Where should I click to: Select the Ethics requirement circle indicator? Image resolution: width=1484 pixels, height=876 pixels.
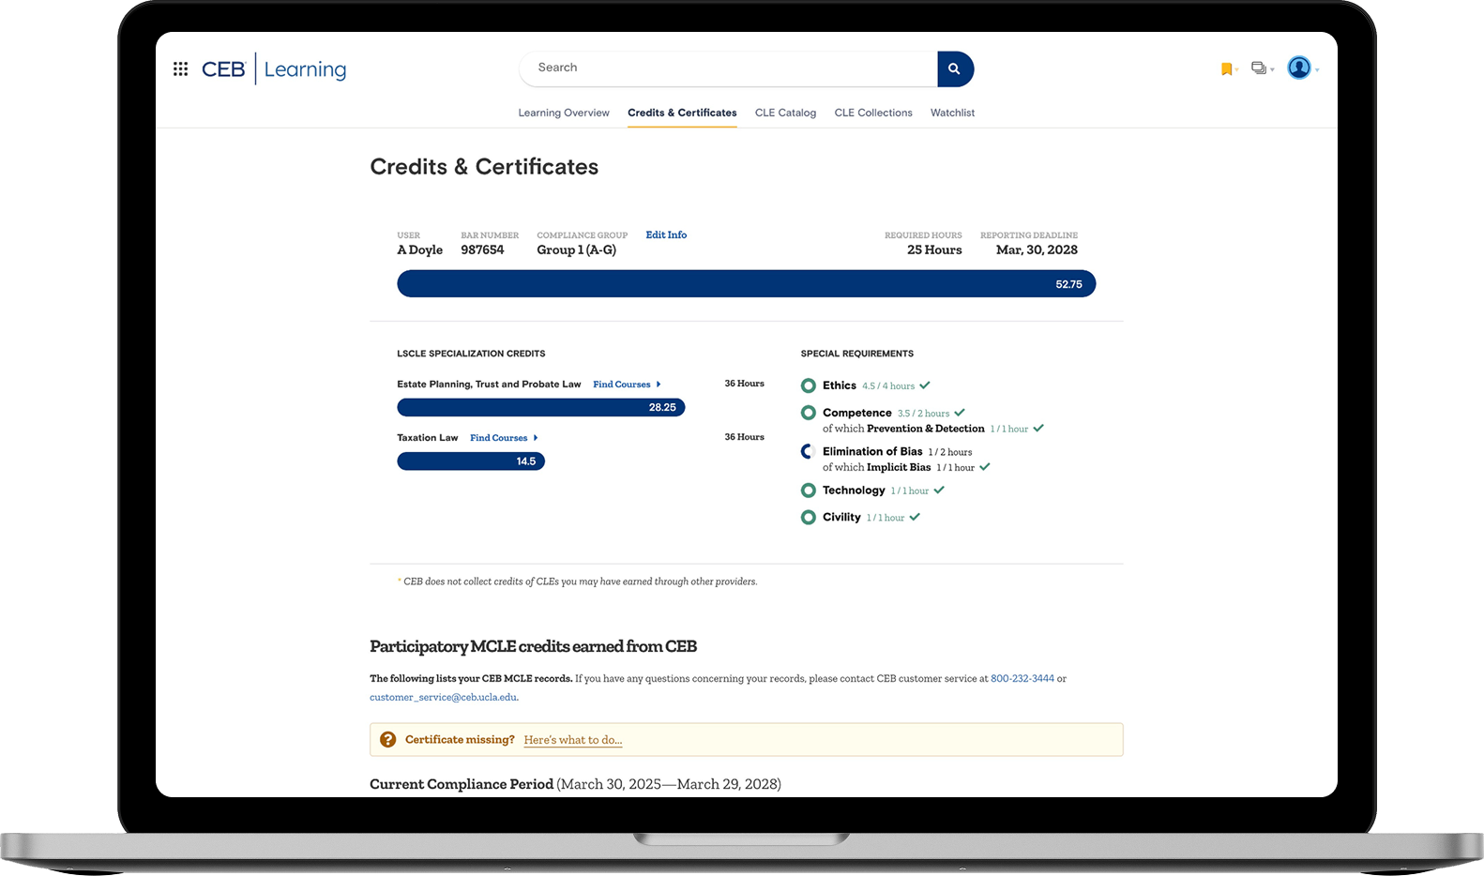tap(808, 385)
